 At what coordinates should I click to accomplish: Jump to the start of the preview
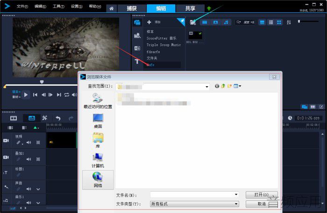pyautogui.click(x=35, y=95)
